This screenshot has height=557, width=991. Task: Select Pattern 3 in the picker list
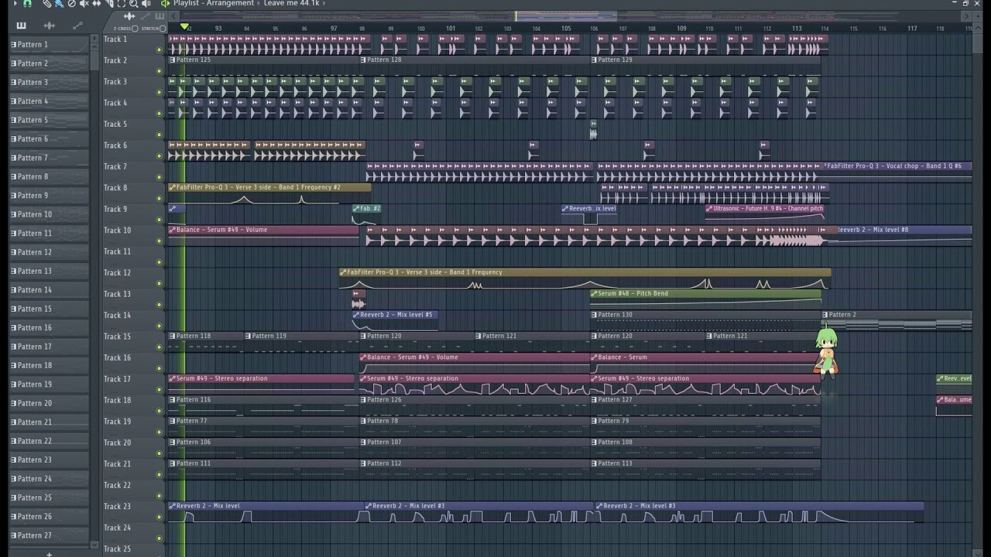(x=49, y=82)
